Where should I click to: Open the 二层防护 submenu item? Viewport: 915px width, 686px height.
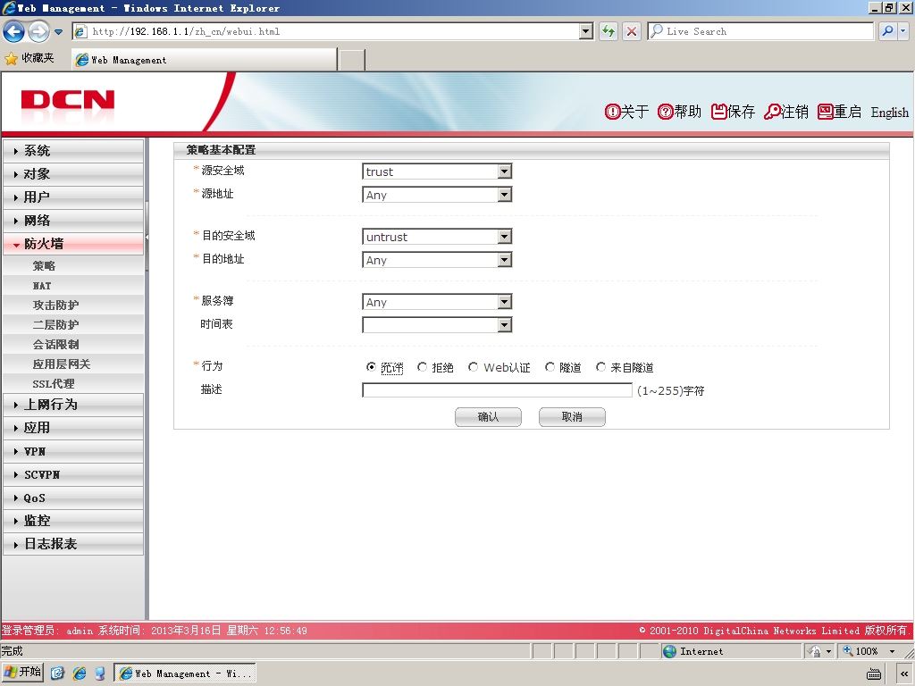pos(55,325)
